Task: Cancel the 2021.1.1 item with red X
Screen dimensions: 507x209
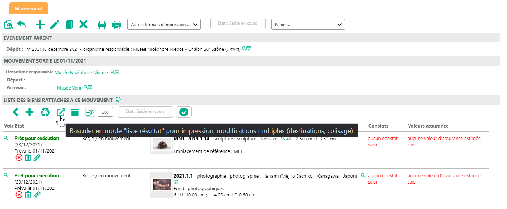Action: (x=19, y=195)
